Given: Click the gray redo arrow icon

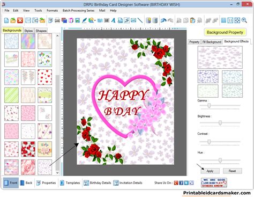Looking at the screenshot, I should click(170, 20).
